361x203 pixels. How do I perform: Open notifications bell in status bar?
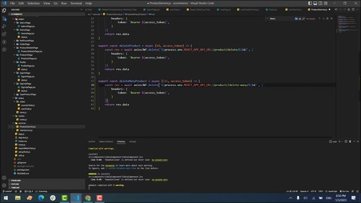358,191
